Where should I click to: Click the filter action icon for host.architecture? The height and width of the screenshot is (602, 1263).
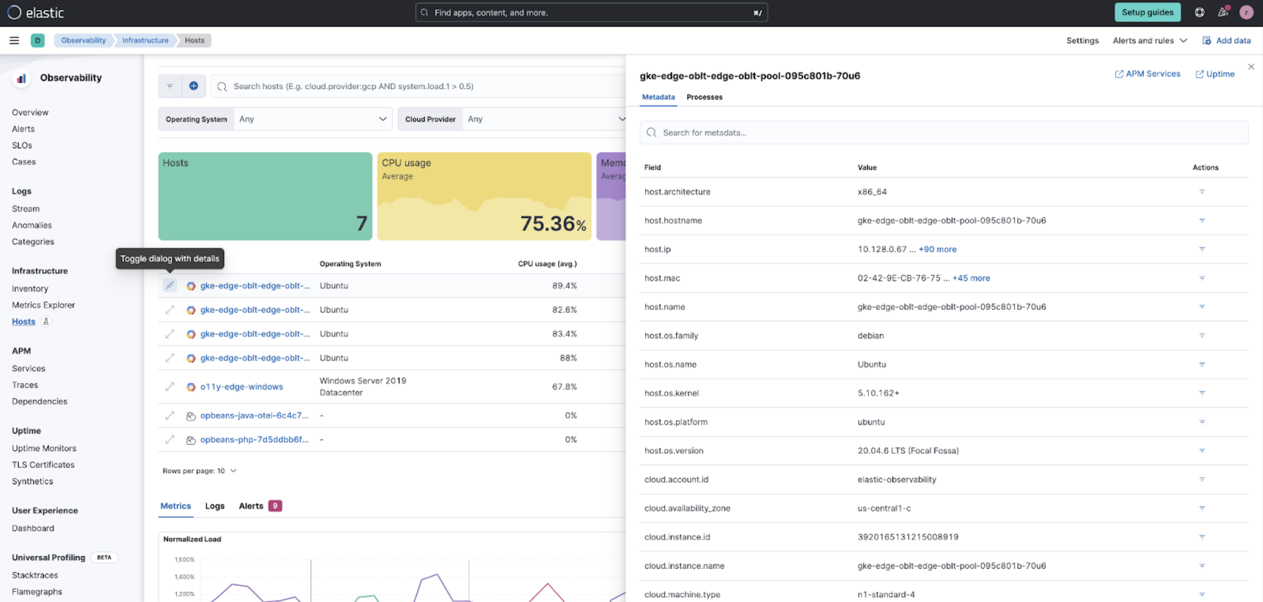[1202, 192]
